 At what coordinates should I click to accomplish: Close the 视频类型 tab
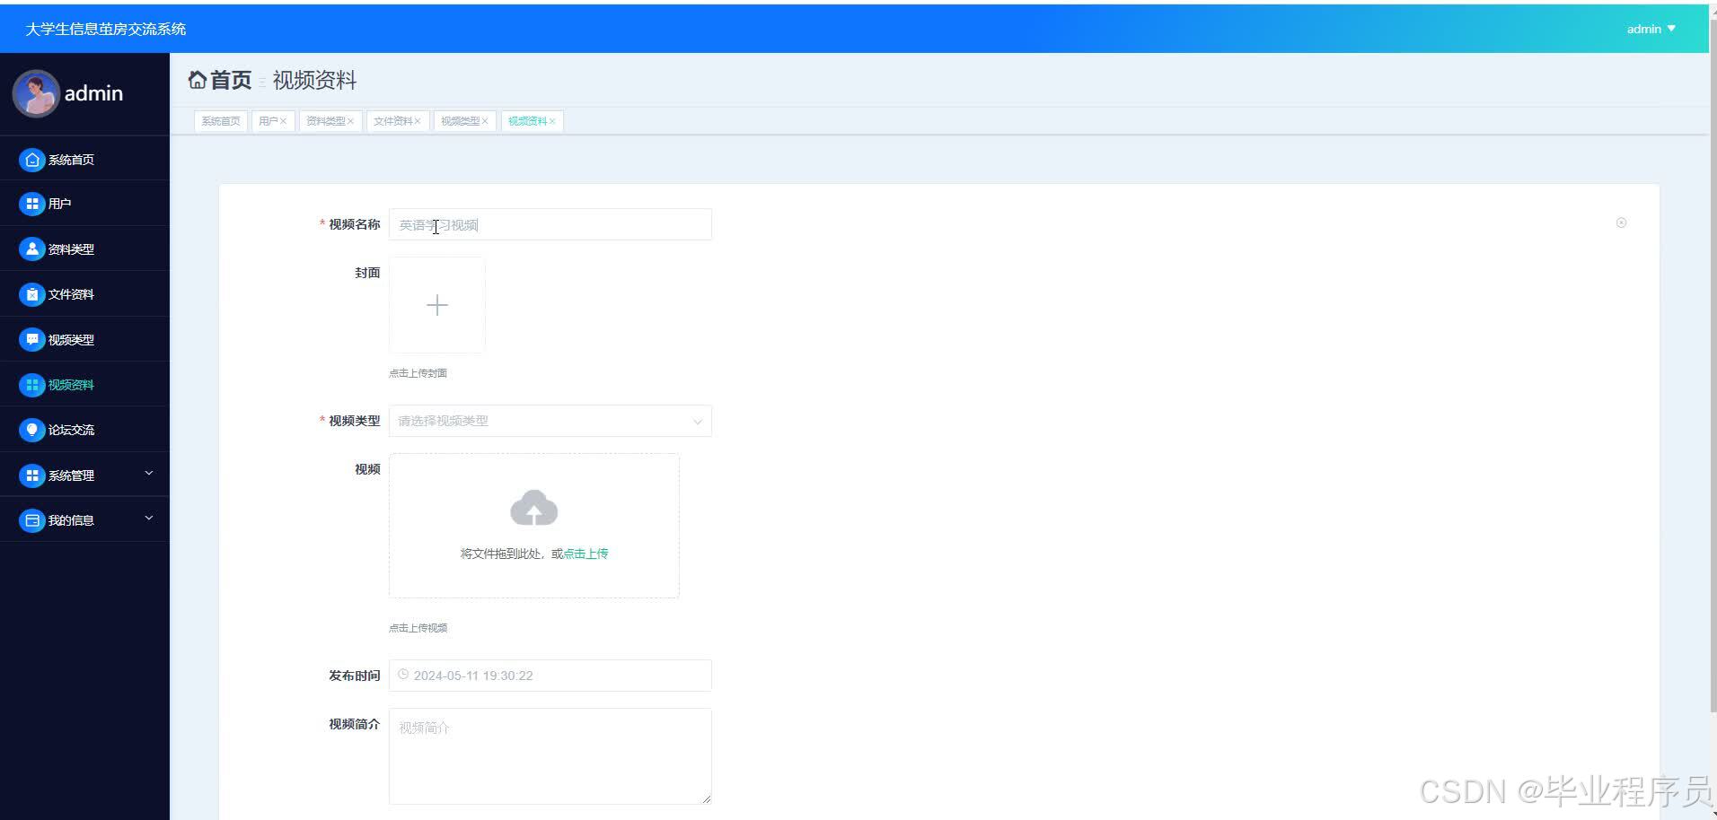tap(485, 121)
